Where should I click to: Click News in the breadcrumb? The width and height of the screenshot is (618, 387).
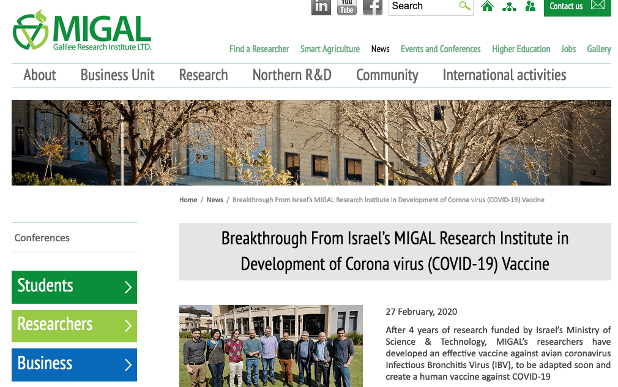coord(215,200)
